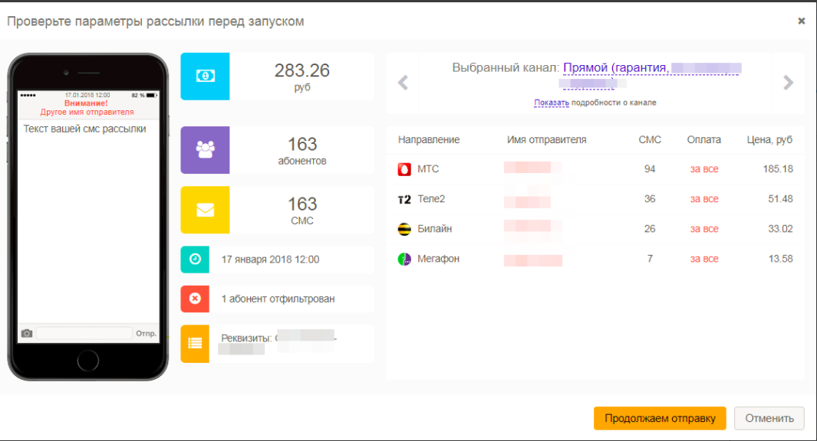
Task: Open the schedule clock icon for 17 января
Action: tap(195, 260)
